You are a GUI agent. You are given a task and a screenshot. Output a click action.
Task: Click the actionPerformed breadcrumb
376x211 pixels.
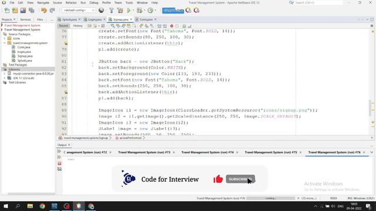pos(130,138)
